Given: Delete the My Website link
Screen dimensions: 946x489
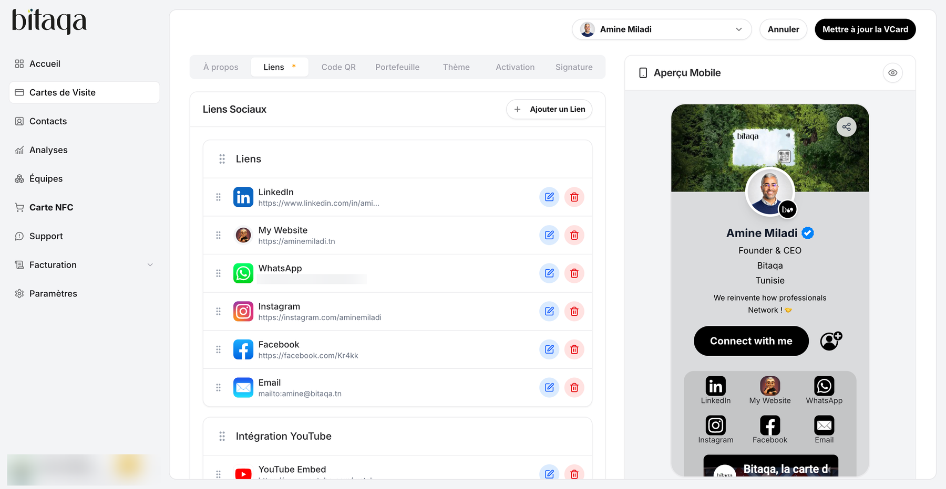Looking at the screenshot, I should (574, 235).
